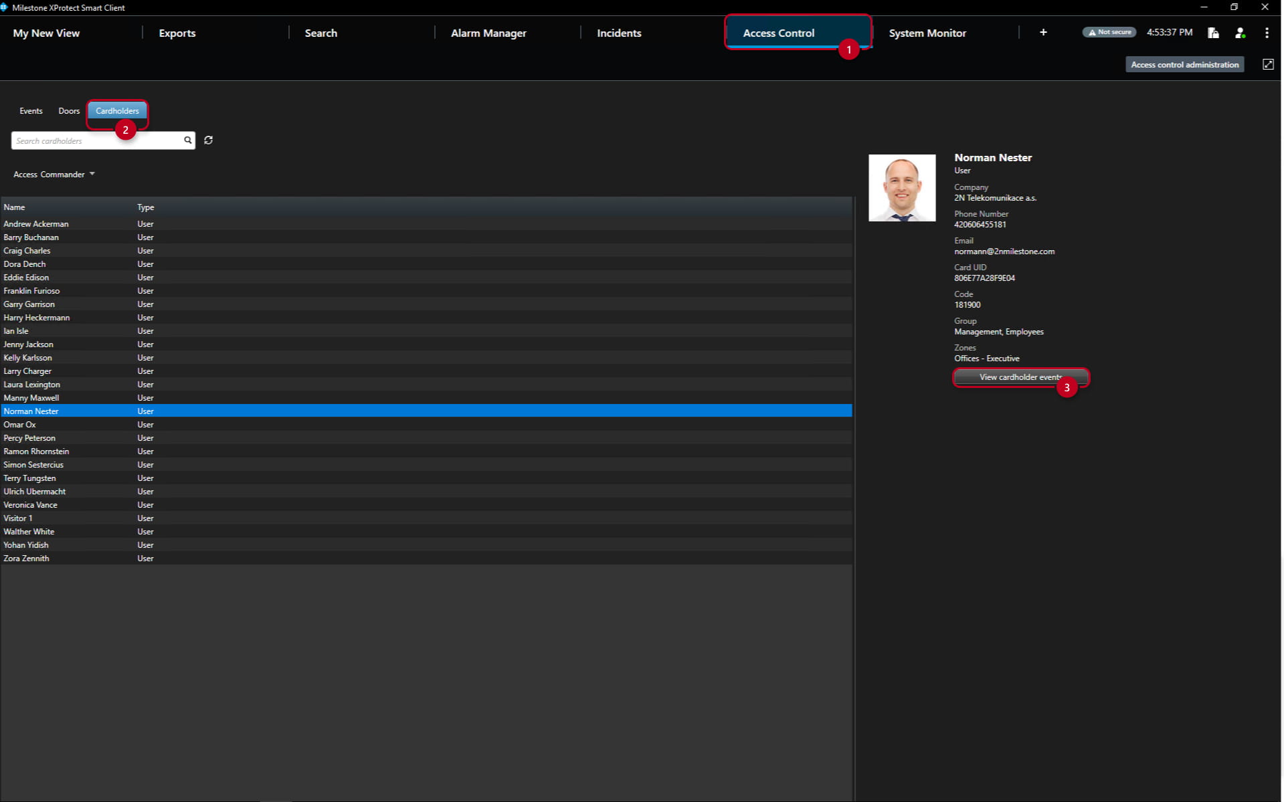Select the Cardholders sub-tab
1284x802 pixels.
[117, 111]
